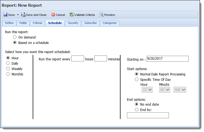
Task: Click the 'Start options:' label
Action: coord(137,69)
